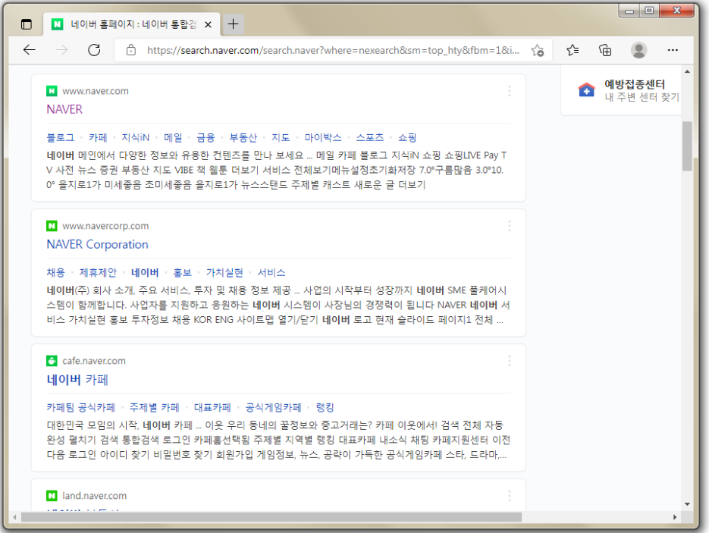
Task: Open the land.naver.com URL link
Action: pyautogui.click(x=95, y=496)
